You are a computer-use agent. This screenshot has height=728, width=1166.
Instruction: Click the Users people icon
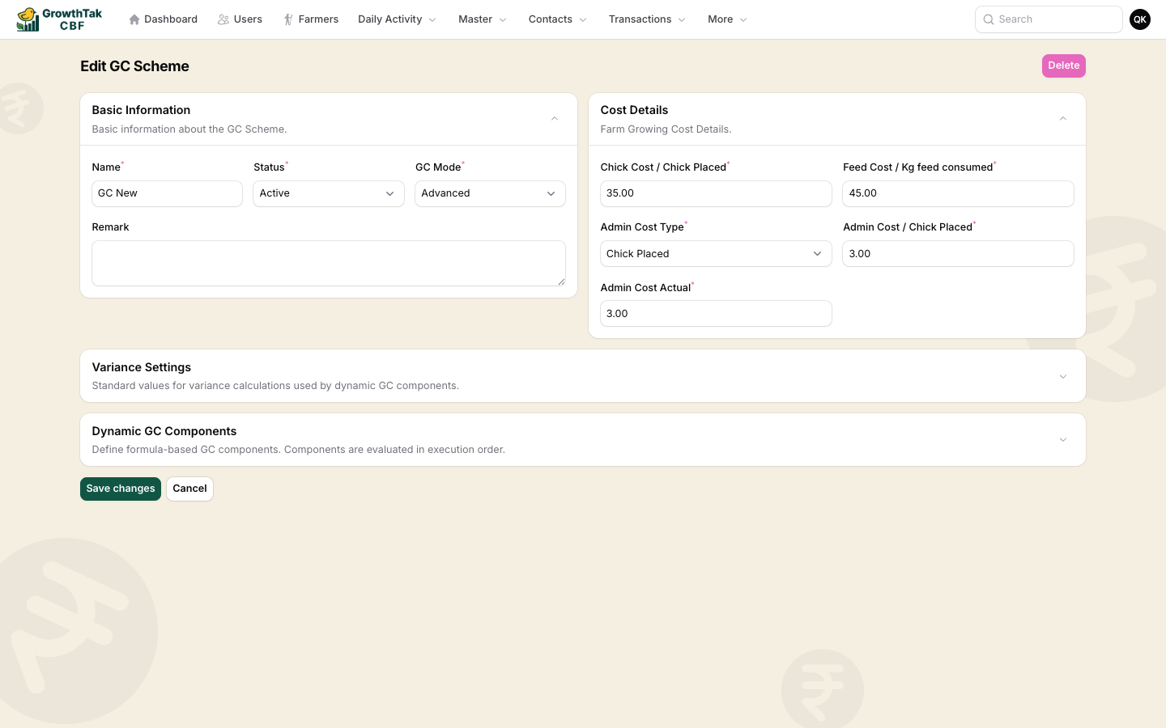pyautogui.click(x=223, y=19)
